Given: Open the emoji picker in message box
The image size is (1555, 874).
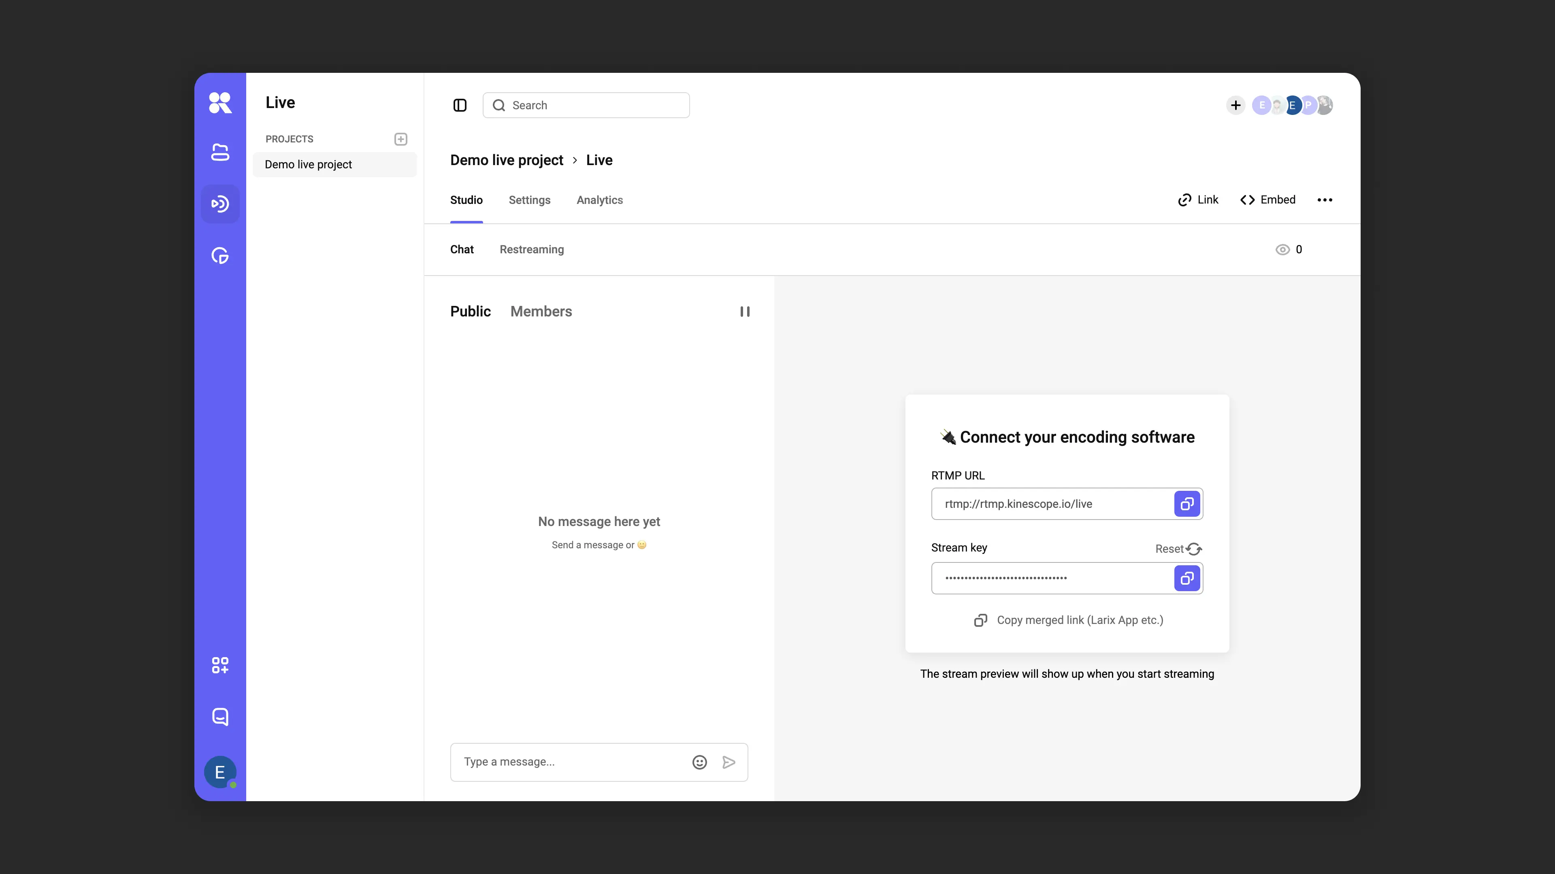Looking at the screenshot, I should pyautogui.click(x=700, y=762).
